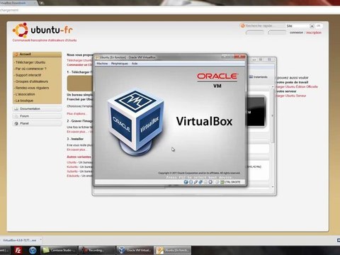340x255 pixels.
Task: Open the Support interactif sidebar link
Action: (28, 75)
